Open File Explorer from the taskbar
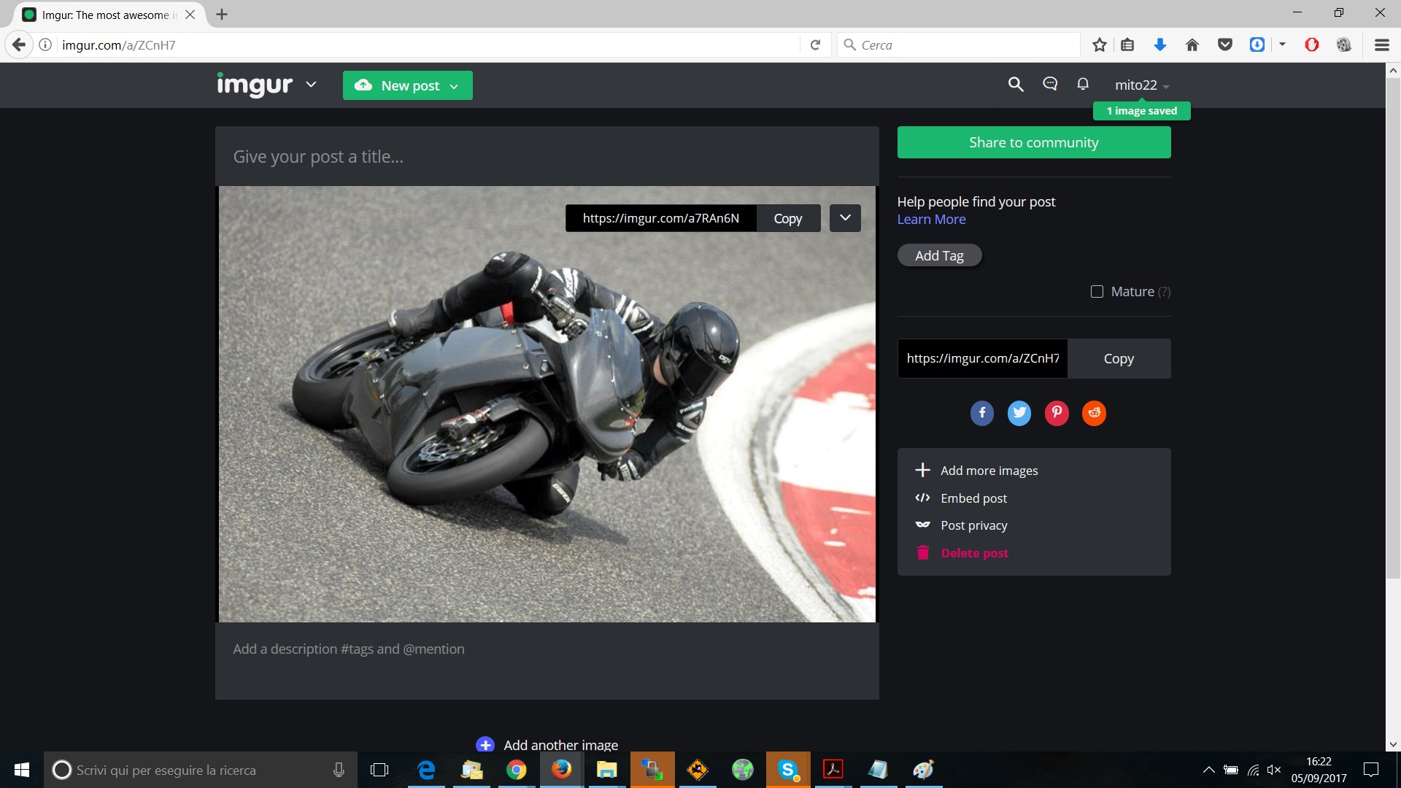Viewport: 1401px width, 788px height. (x=607, y=770)
